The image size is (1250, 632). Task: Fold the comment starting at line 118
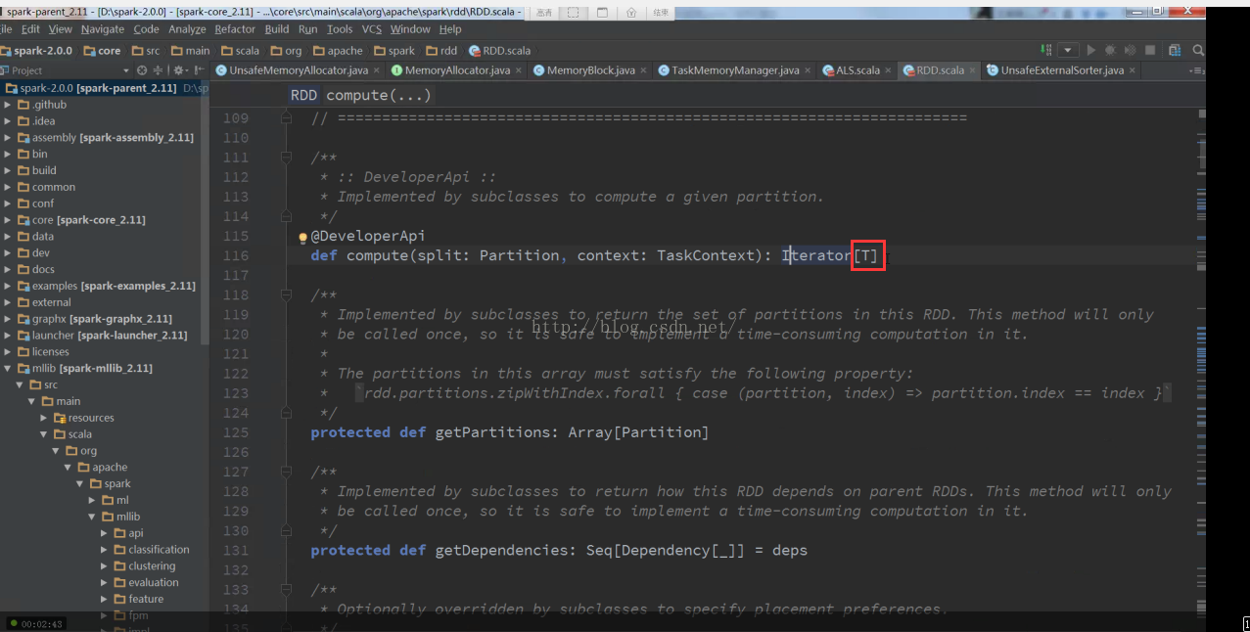(287, 293)
